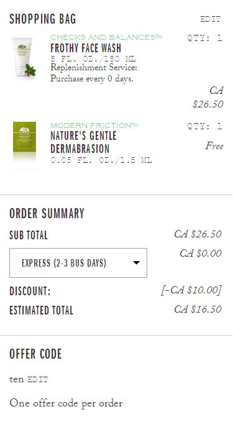The height and width of the screenshot is (422, 233).
Task: Click the discount amount -CA $10.00
Action: 191,290
